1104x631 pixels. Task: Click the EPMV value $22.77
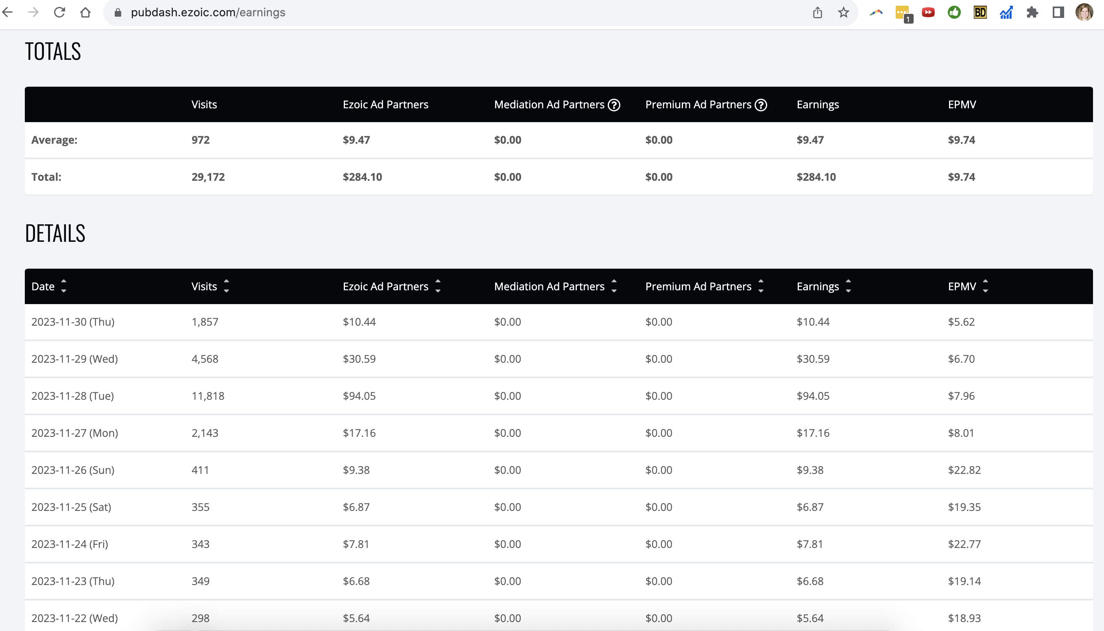pyautogui.click(x=964, y=544)
